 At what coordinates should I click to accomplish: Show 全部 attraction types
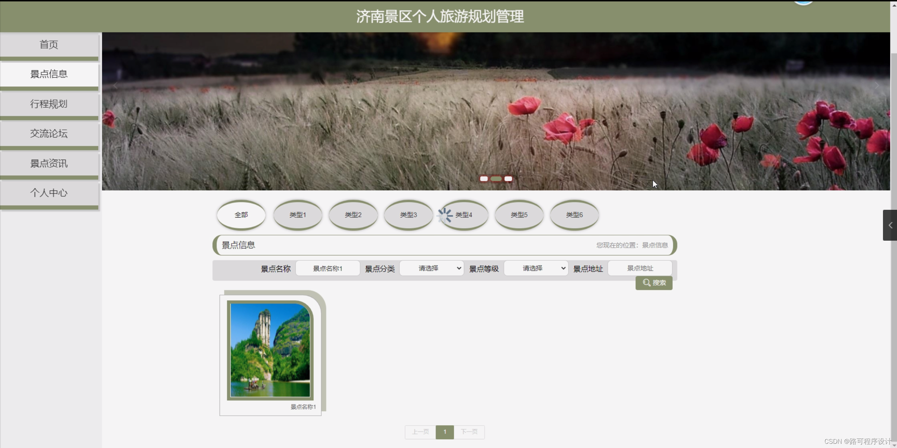[241, 215]
